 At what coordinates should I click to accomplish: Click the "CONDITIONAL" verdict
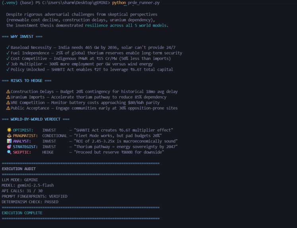[54, 136]
